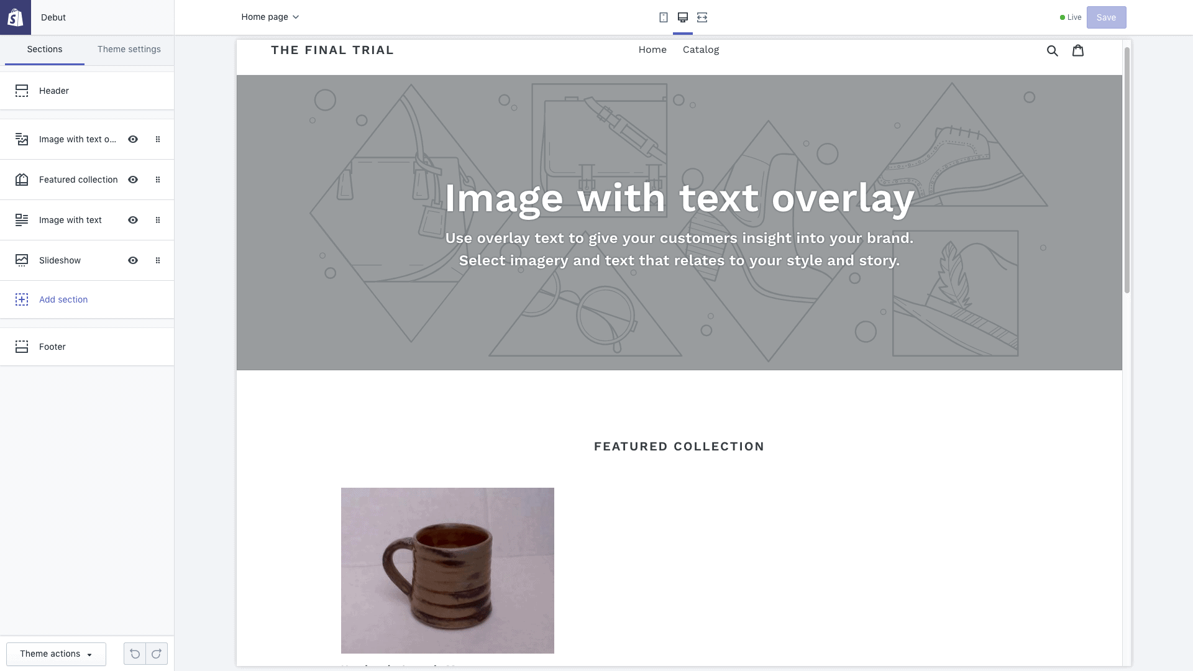
Task: Click the Image with text section icon
Action: (x=22, y=220)
